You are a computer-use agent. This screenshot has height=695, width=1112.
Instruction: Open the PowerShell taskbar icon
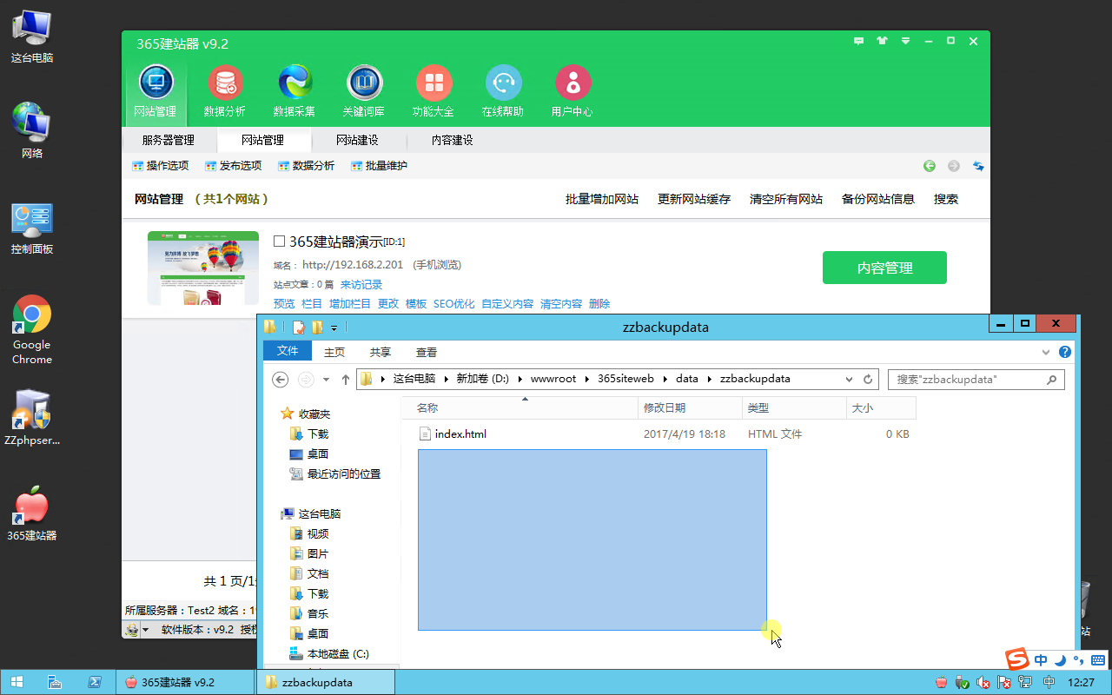pyautogui.click(x=95, y=682)
